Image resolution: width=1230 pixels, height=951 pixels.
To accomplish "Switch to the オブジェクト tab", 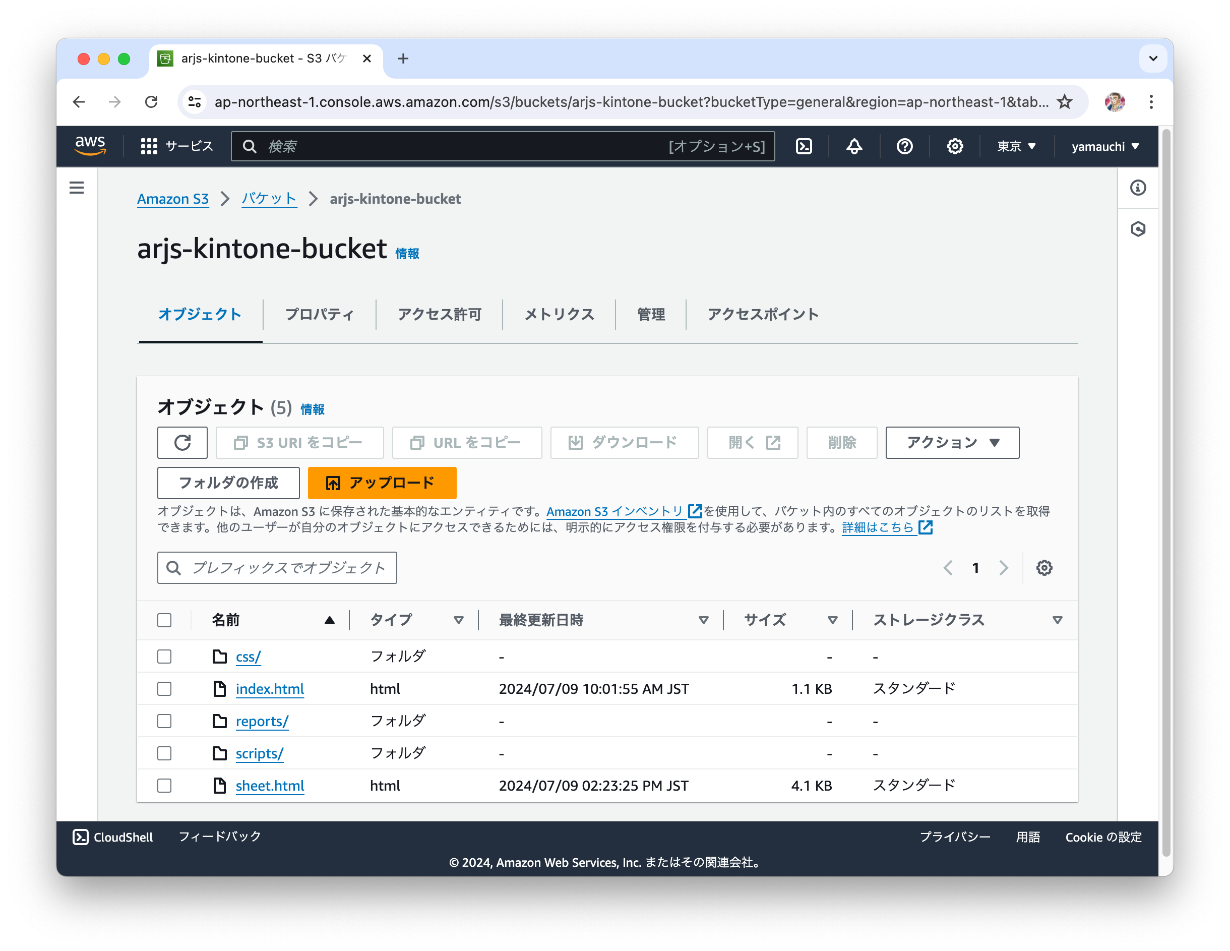I will pos(200,314).
